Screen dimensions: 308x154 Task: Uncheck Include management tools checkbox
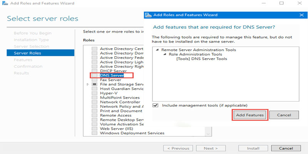156,105
